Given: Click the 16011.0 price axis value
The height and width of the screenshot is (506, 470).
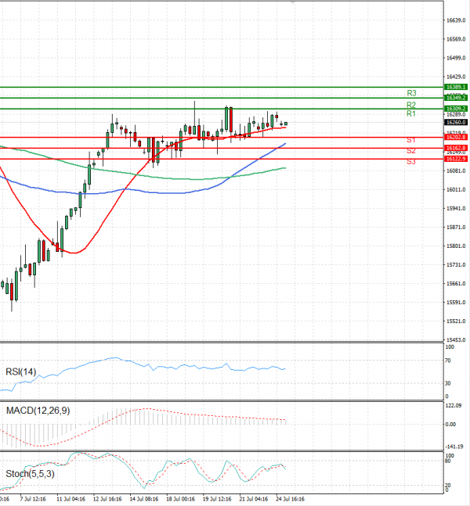Looking at the screenshot, I should (x=456, y=189).
